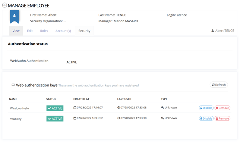Remove the Youbikey authentication key

222,119
